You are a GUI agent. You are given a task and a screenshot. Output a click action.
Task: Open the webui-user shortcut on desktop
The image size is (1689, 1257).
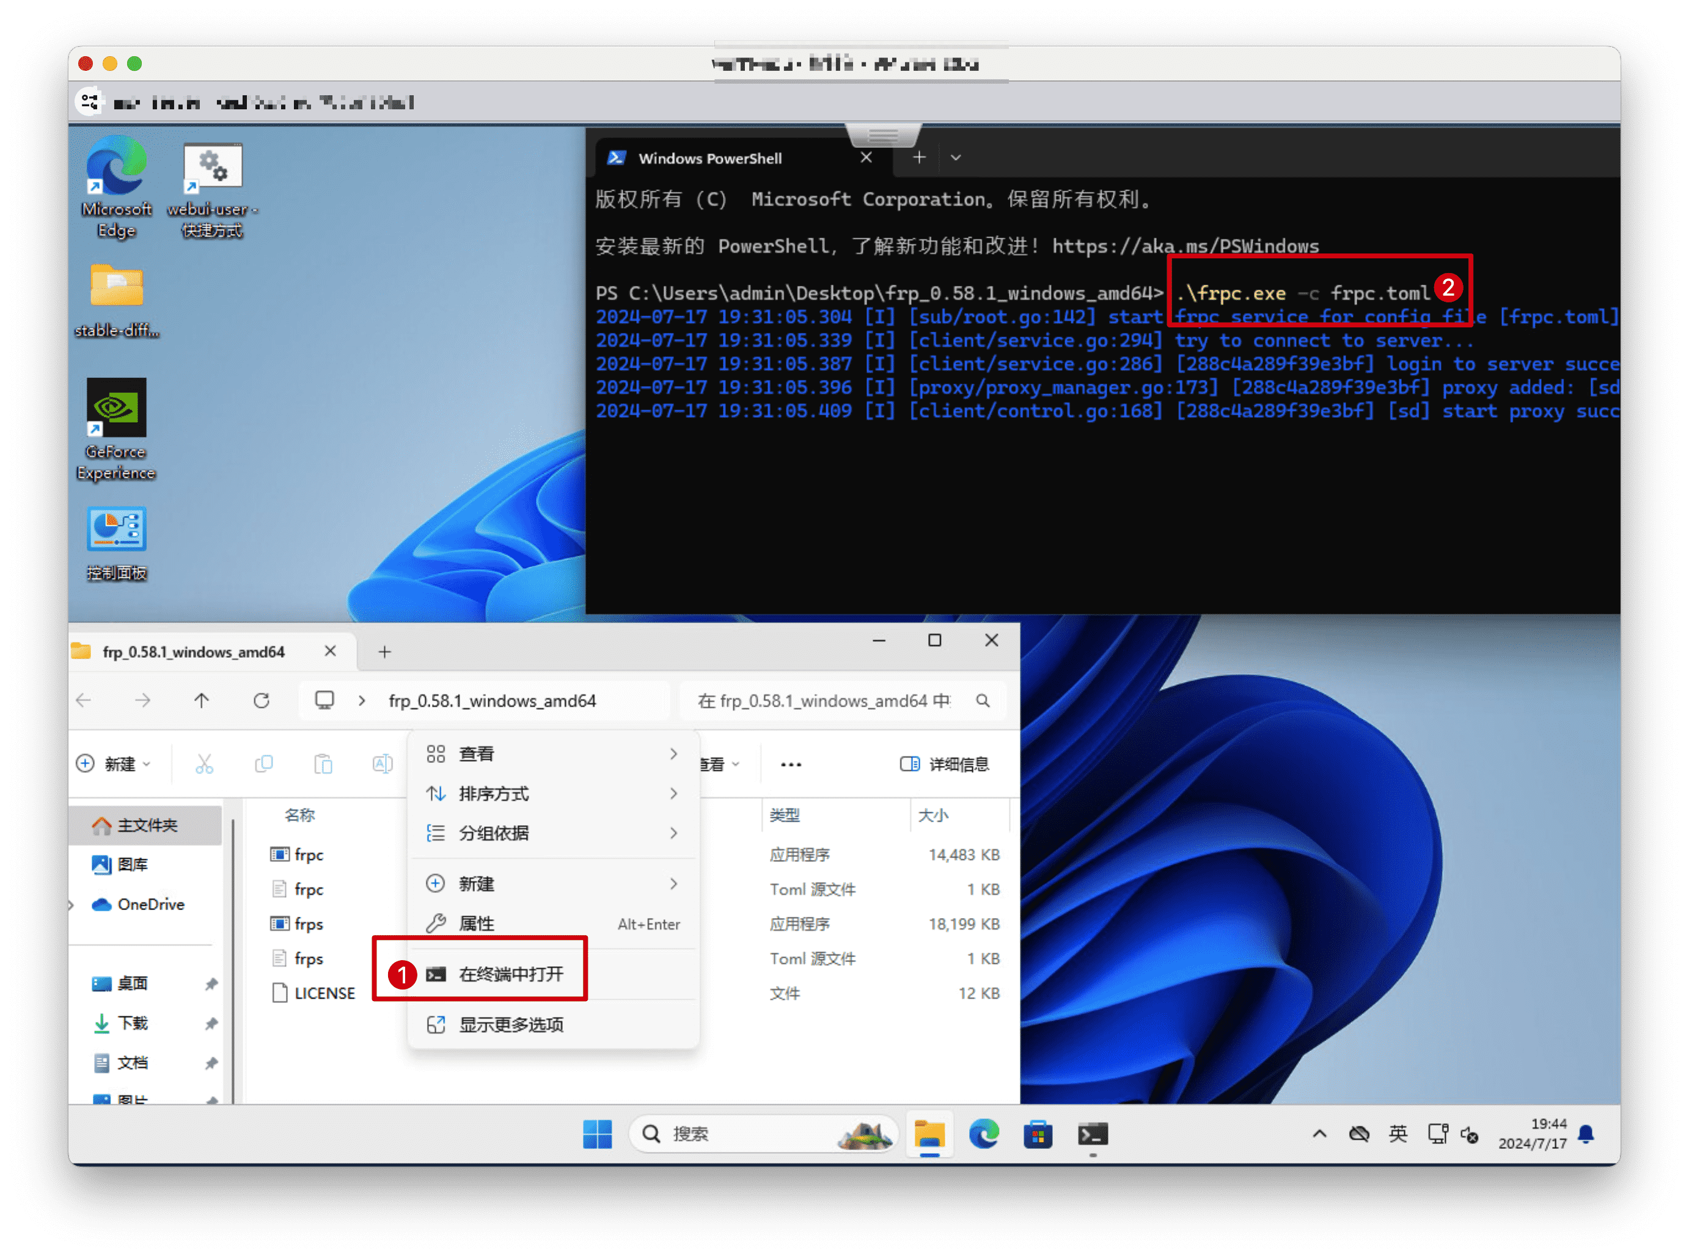[x=213, y=190]
